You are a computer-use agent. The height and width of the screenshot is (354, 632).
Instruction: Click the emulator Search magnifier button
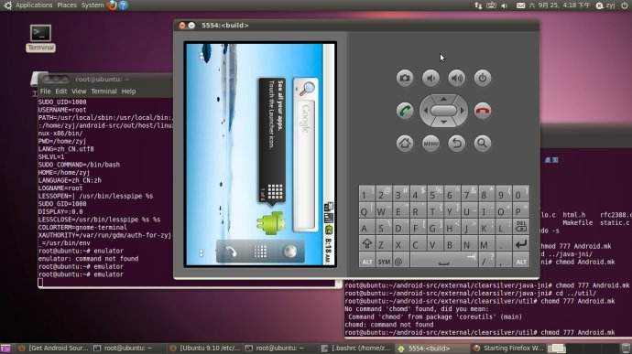click(483, 144)
